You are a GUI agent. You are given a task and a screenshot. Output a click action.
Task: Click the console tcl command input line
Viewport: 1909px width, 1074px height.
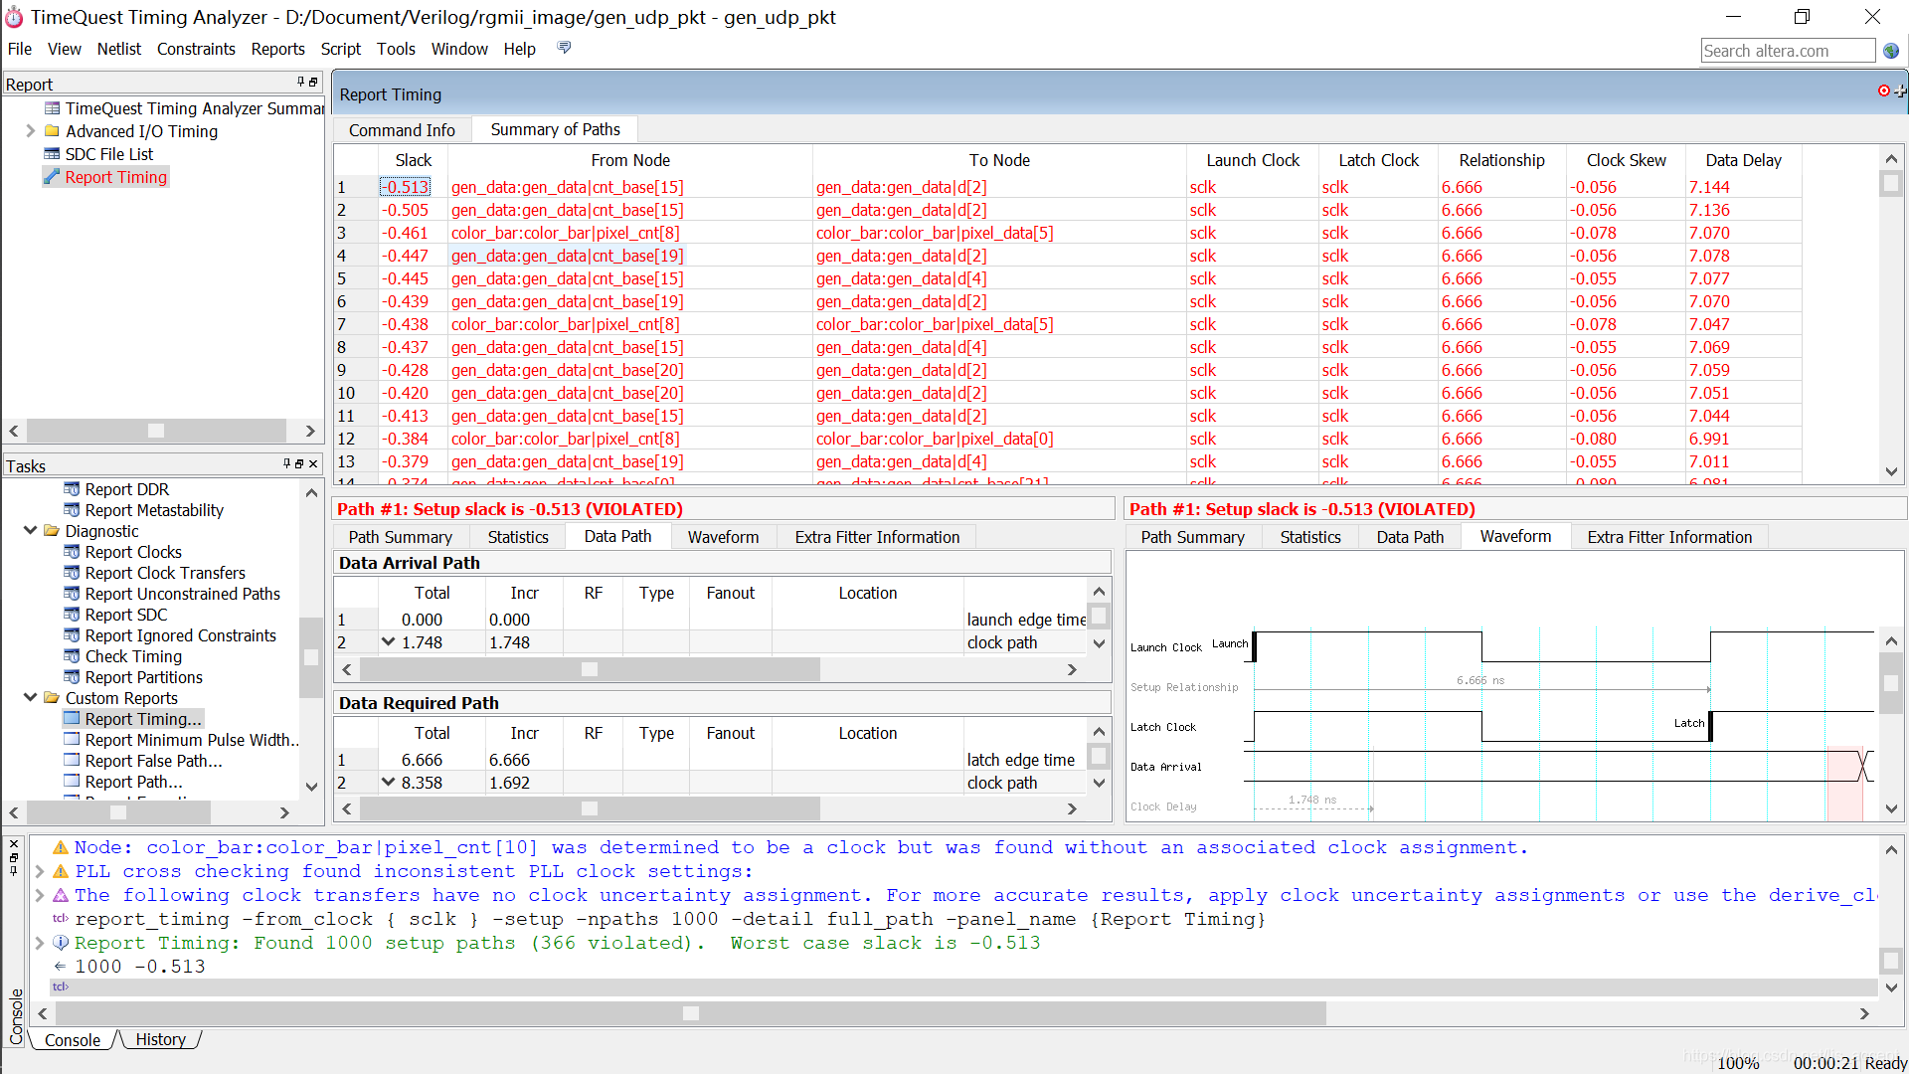tap(964, 986)
